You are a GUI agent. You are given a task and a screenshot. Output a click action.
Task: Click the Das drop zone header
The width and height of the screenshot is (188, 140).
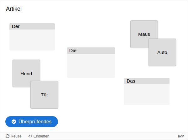[147, 81]
